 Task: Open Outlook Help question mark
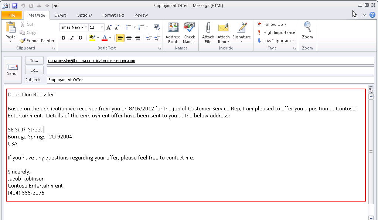(x=372, y=15)
